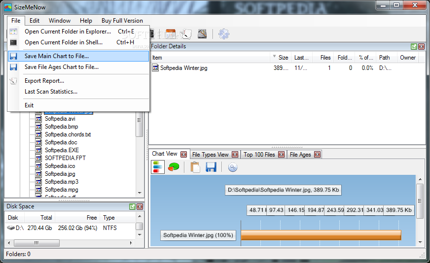Viewport: 430px width, 263px height.
Task: Maximize the Disk Space panel
Action: pyautogui.click(x=132, y=206)
